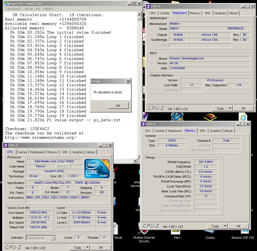
Task: Expand Tools dropdown arrow in Memory CPU-Z window
Action: point(225,226)
